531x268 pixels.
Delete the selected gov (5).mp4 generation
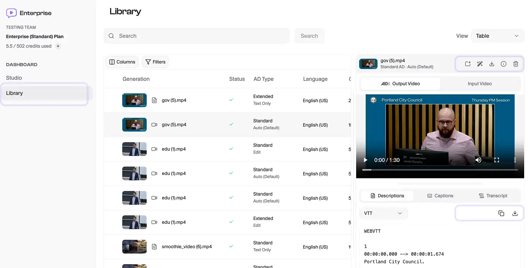515,64
